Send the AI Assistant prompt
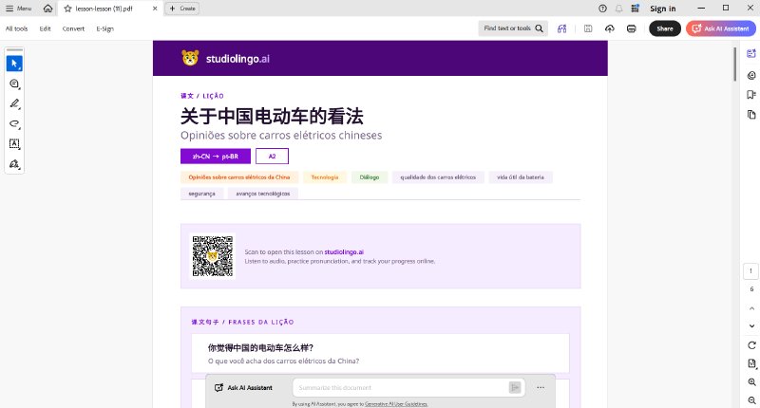760x408 pixels. pos(515,388)
